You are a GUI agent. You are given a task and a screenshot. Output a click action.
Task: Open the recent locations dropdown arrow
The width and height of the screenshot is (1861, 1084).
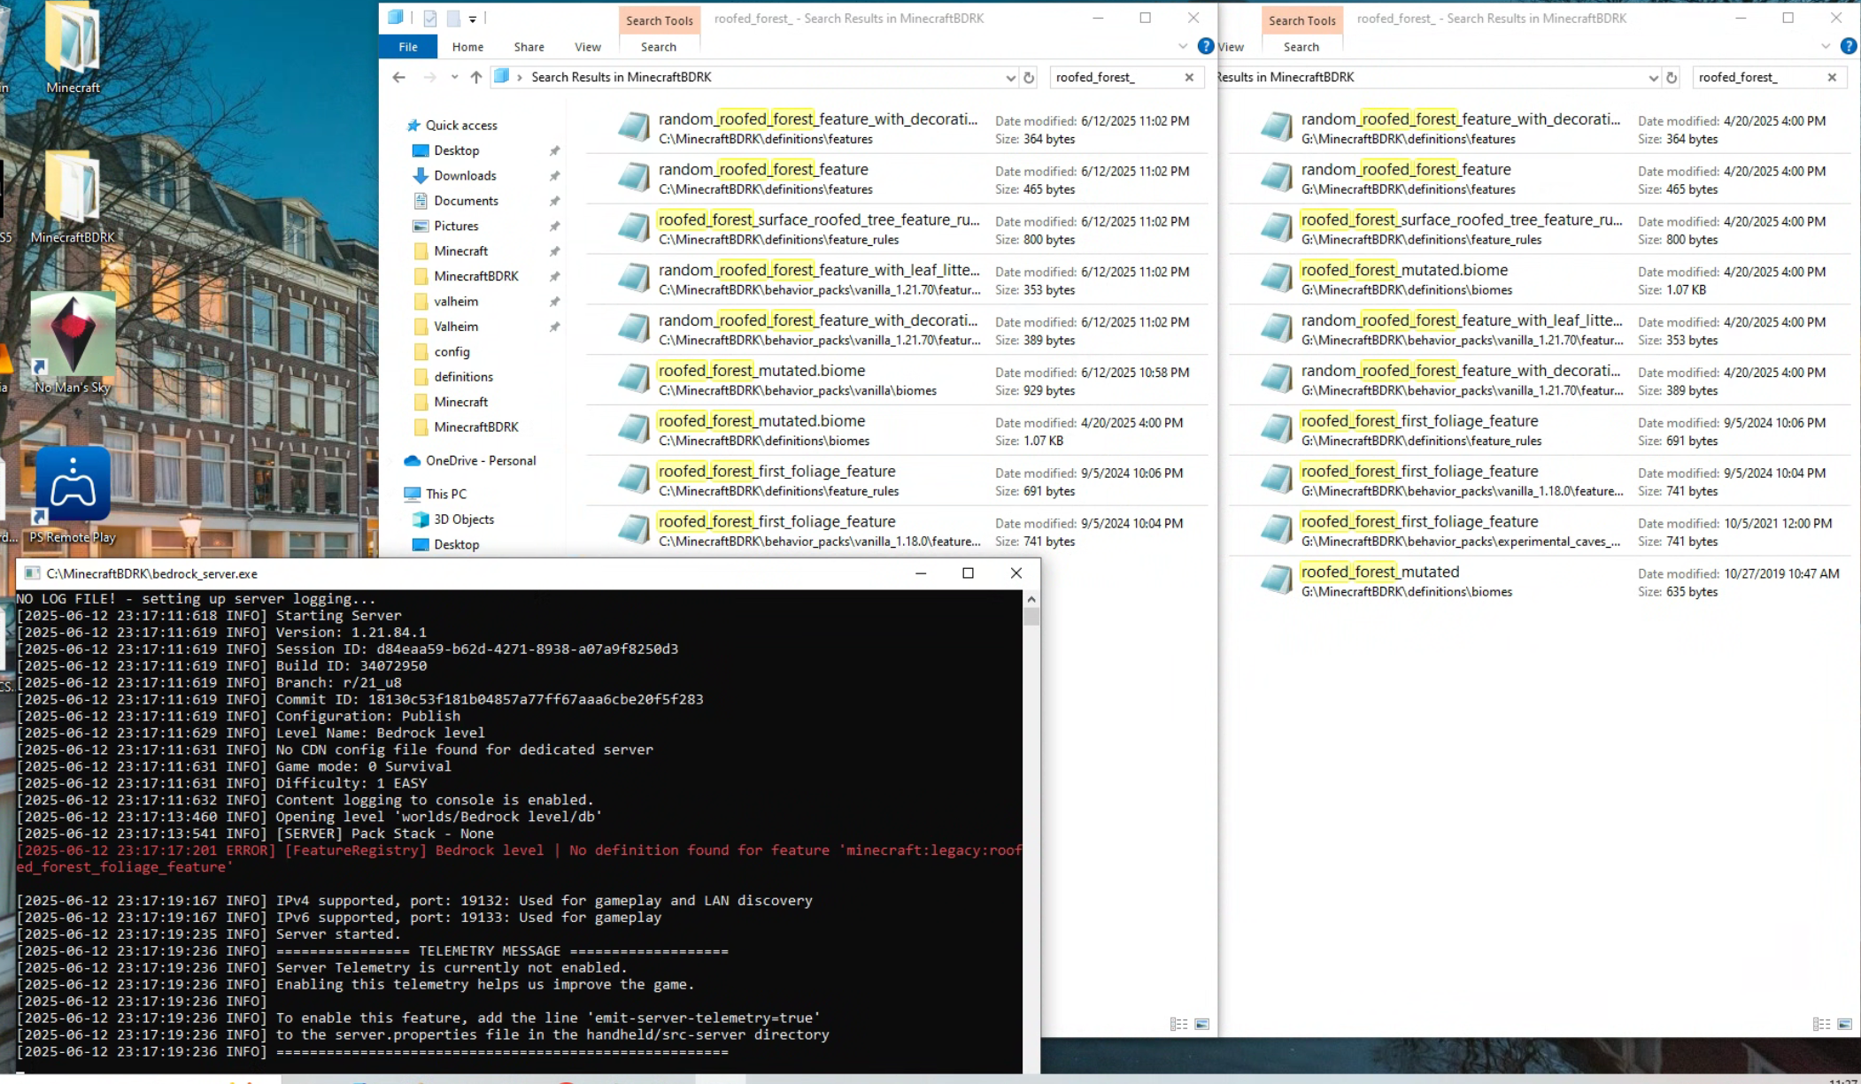click(454, 77)
